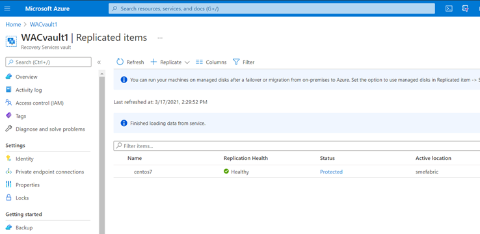Click the sidebar vertical scrollbar thumb

coord(102,155)
